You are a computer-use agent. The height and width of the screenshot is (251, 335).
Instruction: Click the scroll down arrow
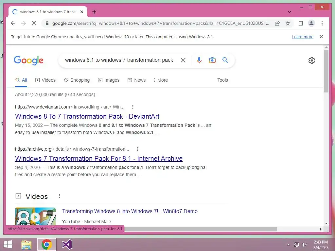coord(326,224)
